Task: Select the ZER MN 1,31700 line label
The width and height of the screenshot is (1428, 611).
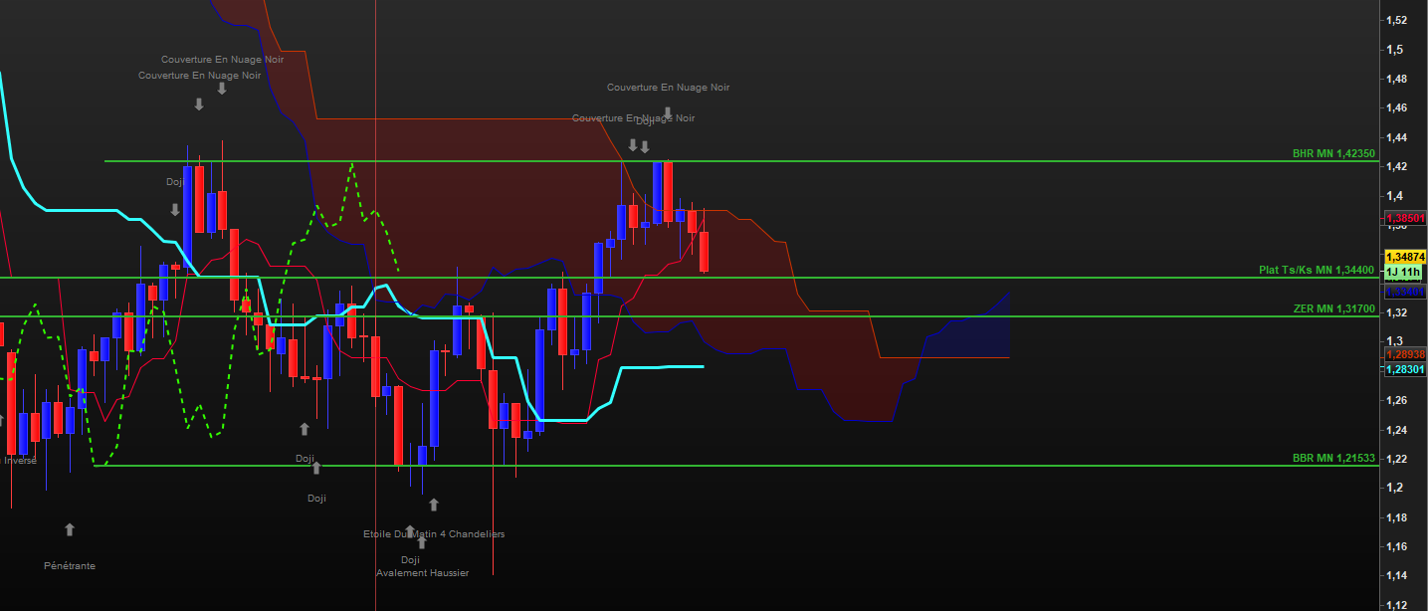Action: click(1333, 309)
